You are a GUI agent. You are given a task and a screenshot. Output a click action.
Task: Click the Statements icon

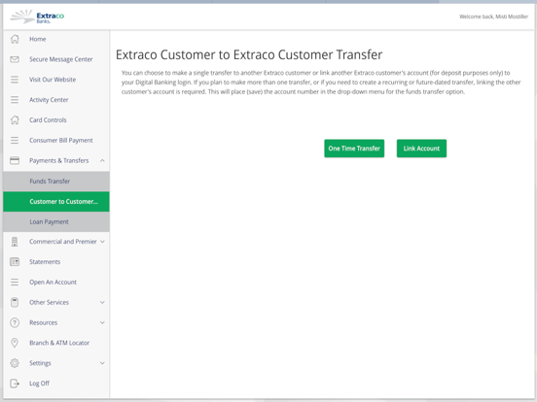tap(15, 262)
